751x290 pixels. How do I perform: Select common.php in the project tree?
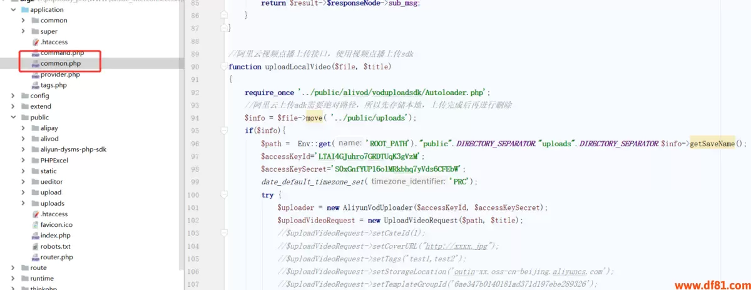coord(61,63)
